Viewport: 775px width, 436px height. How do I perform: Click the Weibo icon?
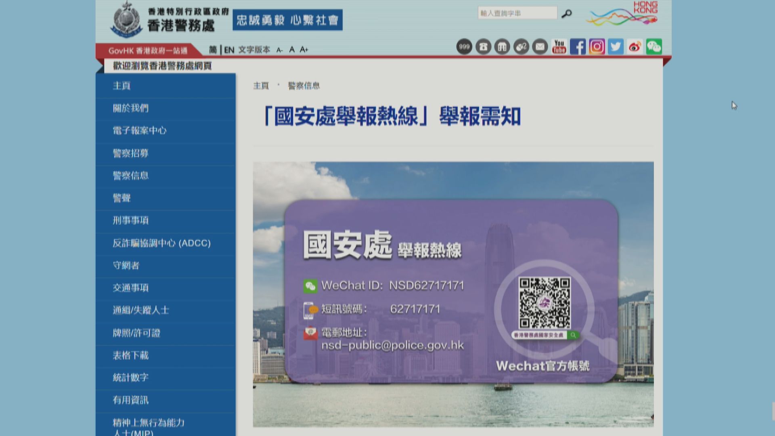635,47
